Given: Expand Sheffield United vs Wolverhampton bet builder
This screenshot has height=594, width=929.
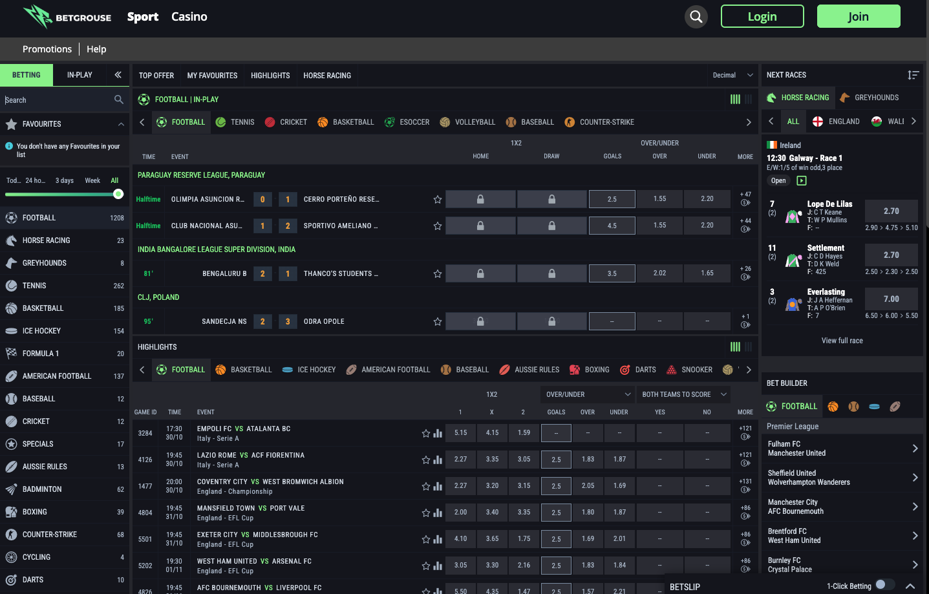Looking at the screenshot, I should (915, 478).
